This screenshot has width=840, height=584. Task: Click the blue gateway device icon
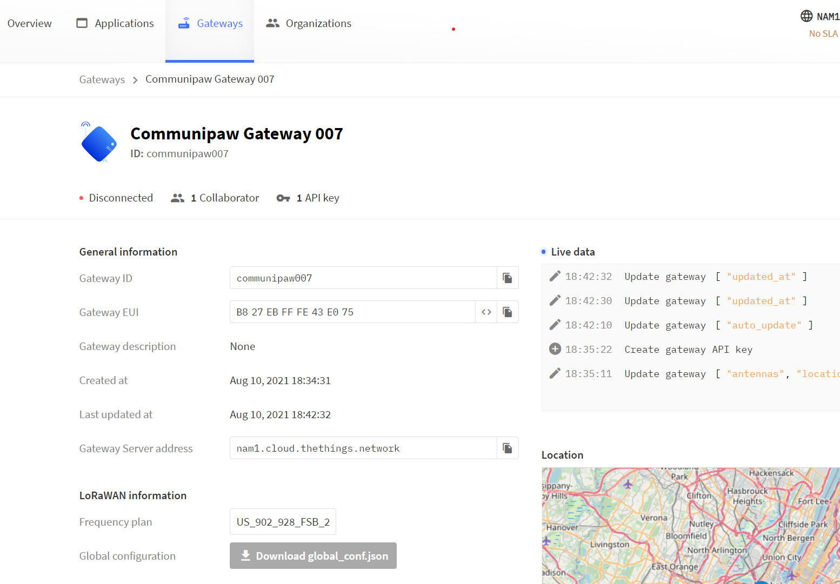click(x=99, y=144)
